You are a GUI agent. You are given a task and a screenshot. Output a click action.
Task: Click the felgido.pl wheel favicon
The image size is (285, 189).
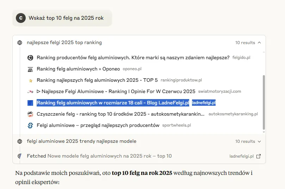(x=30, y=57)
